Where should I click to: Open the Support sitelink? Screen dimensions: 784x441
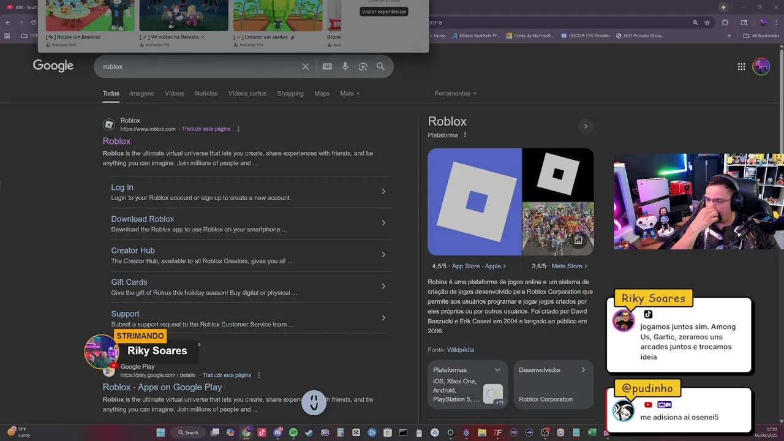(x=125, y=314)
